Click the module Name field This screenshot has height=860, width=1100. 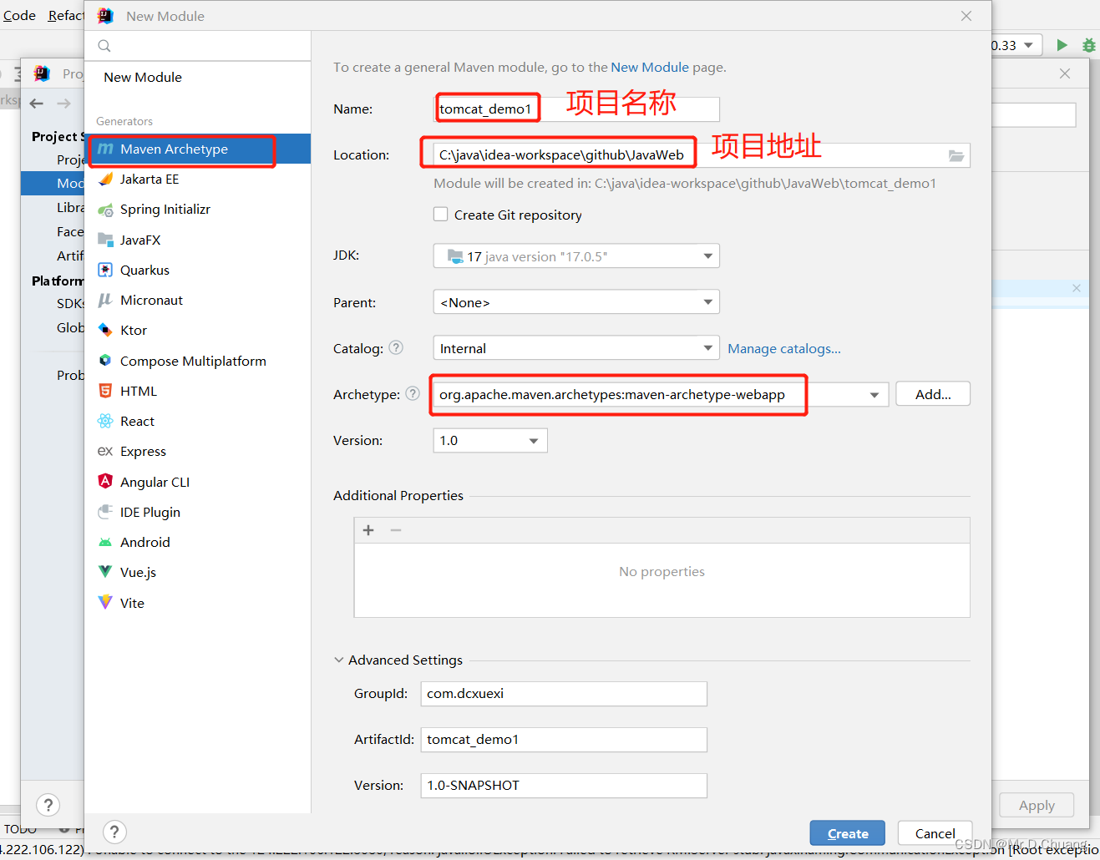click(576, 109)
